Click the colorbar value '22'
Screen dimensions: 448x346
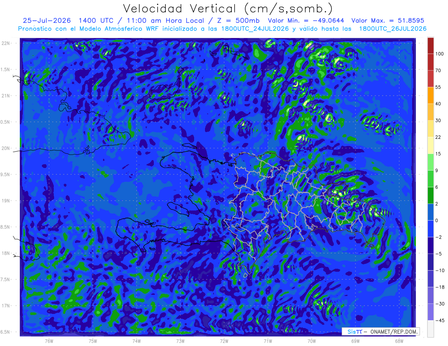point(438,137)
